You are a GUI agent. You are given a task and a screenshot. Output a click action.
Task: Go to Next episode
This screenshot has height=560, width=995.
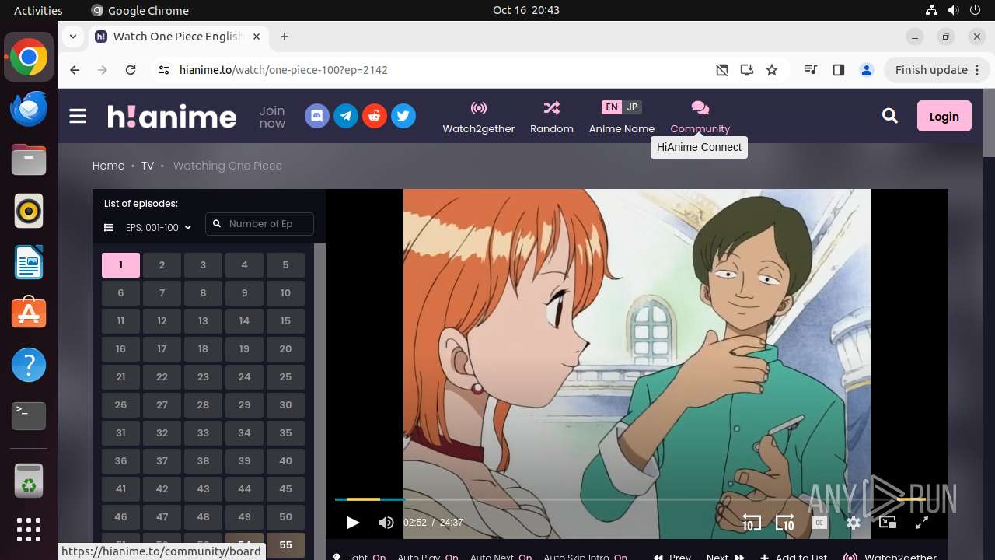click(x=725, y=556)
